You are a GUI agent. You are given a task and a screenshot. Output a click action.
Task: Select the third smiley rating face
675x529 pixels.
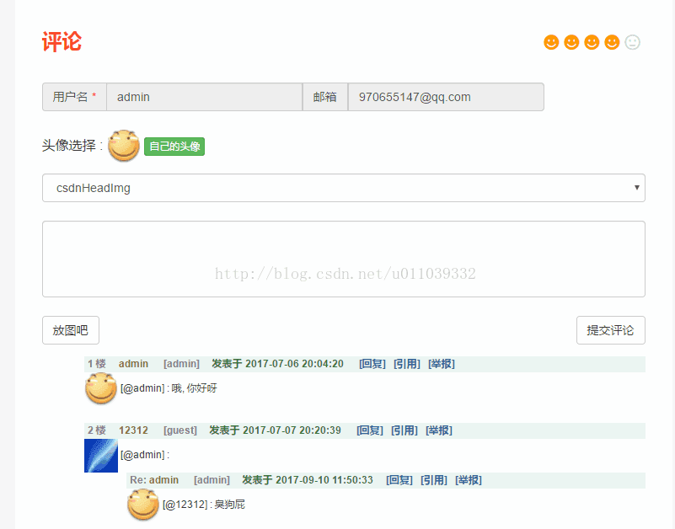(x=592, y=42)
